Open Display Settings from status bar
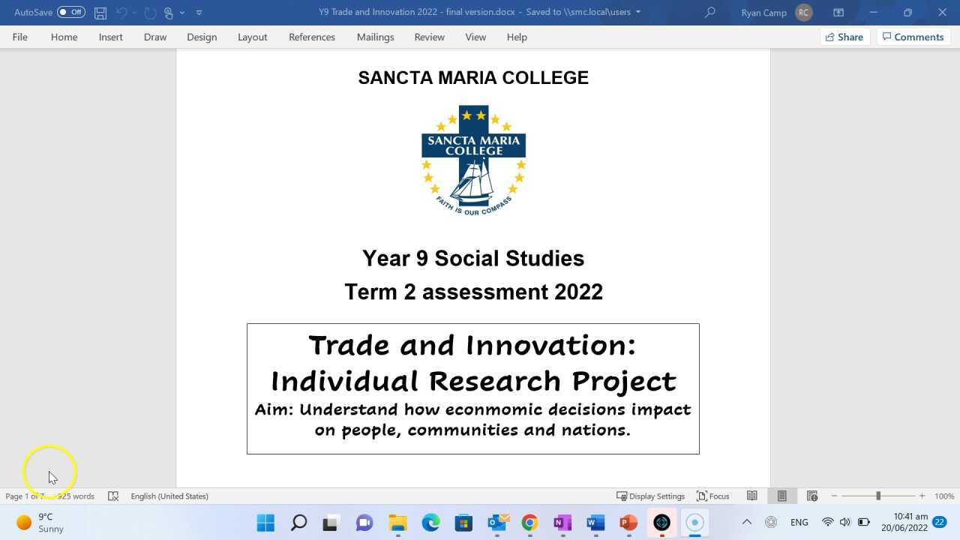Image resolution: width=960 pixels, height=540 pixels. [651, 496]
